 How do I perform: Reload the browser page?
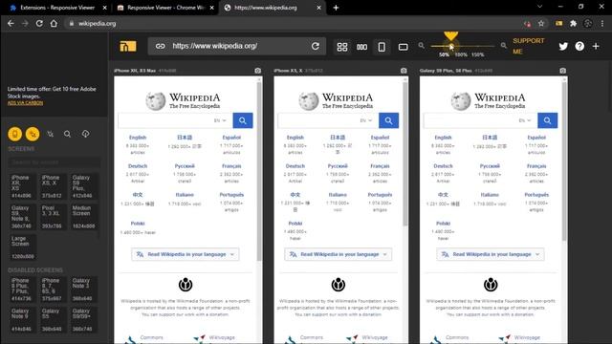[39, 23]
